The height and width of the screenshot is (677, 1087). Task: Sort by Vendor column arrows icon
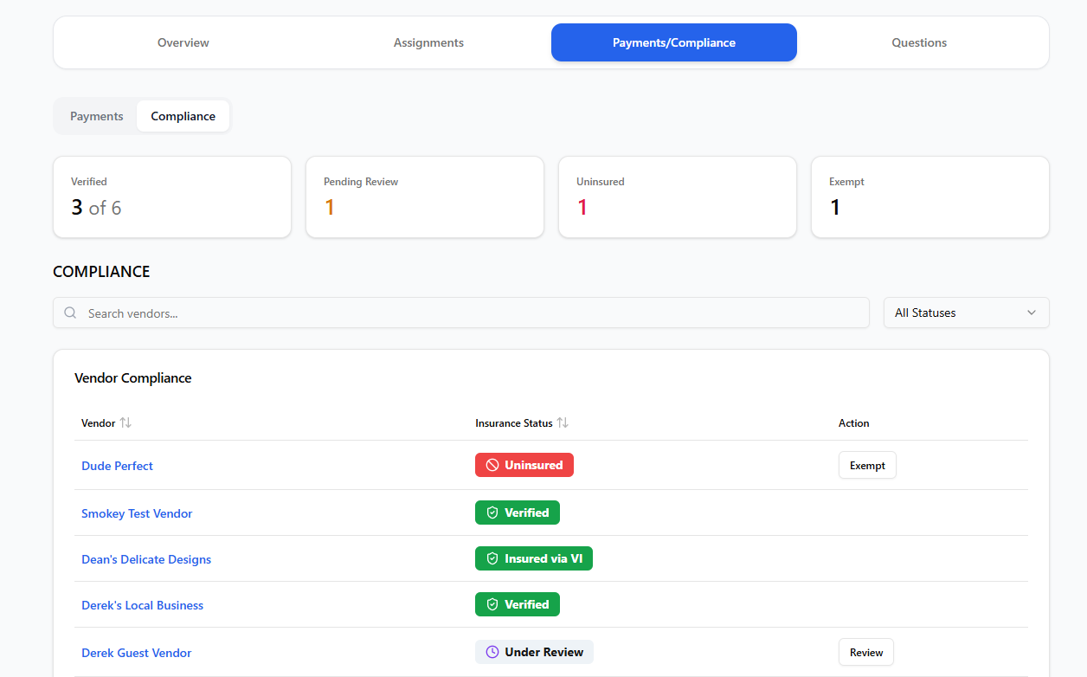click(125, 422)
